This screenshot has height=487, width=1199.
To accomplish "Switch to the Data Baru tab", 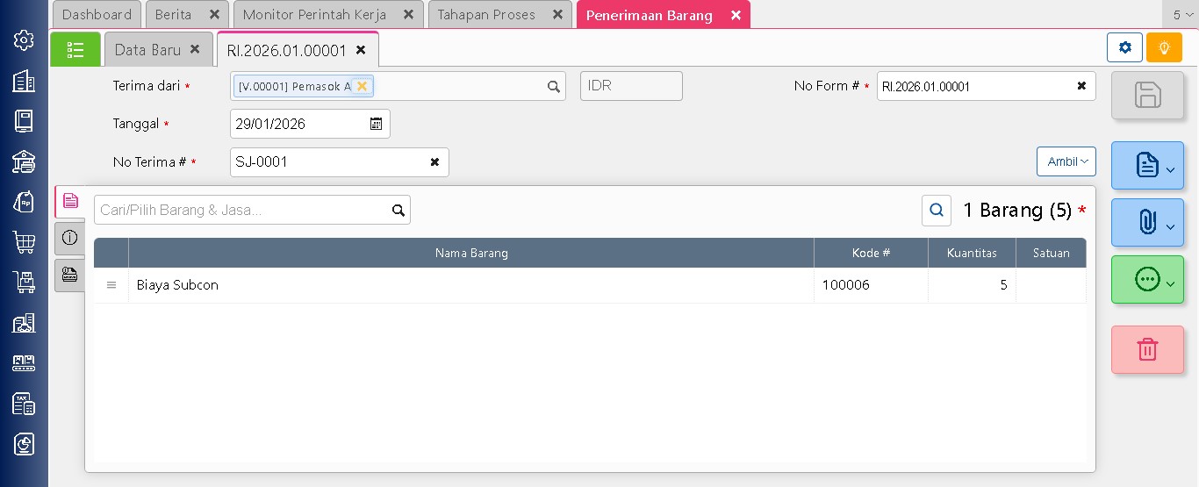I will pos(147,50).
